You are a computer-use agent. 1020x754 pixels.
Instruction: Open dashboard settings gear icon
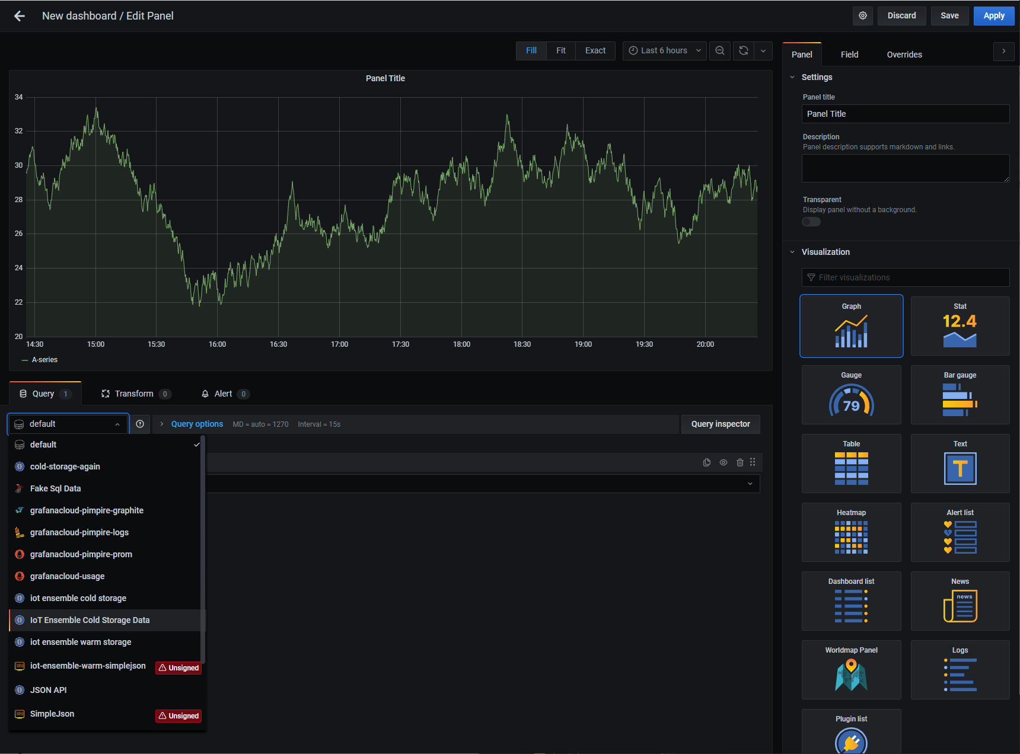point(863,16)
